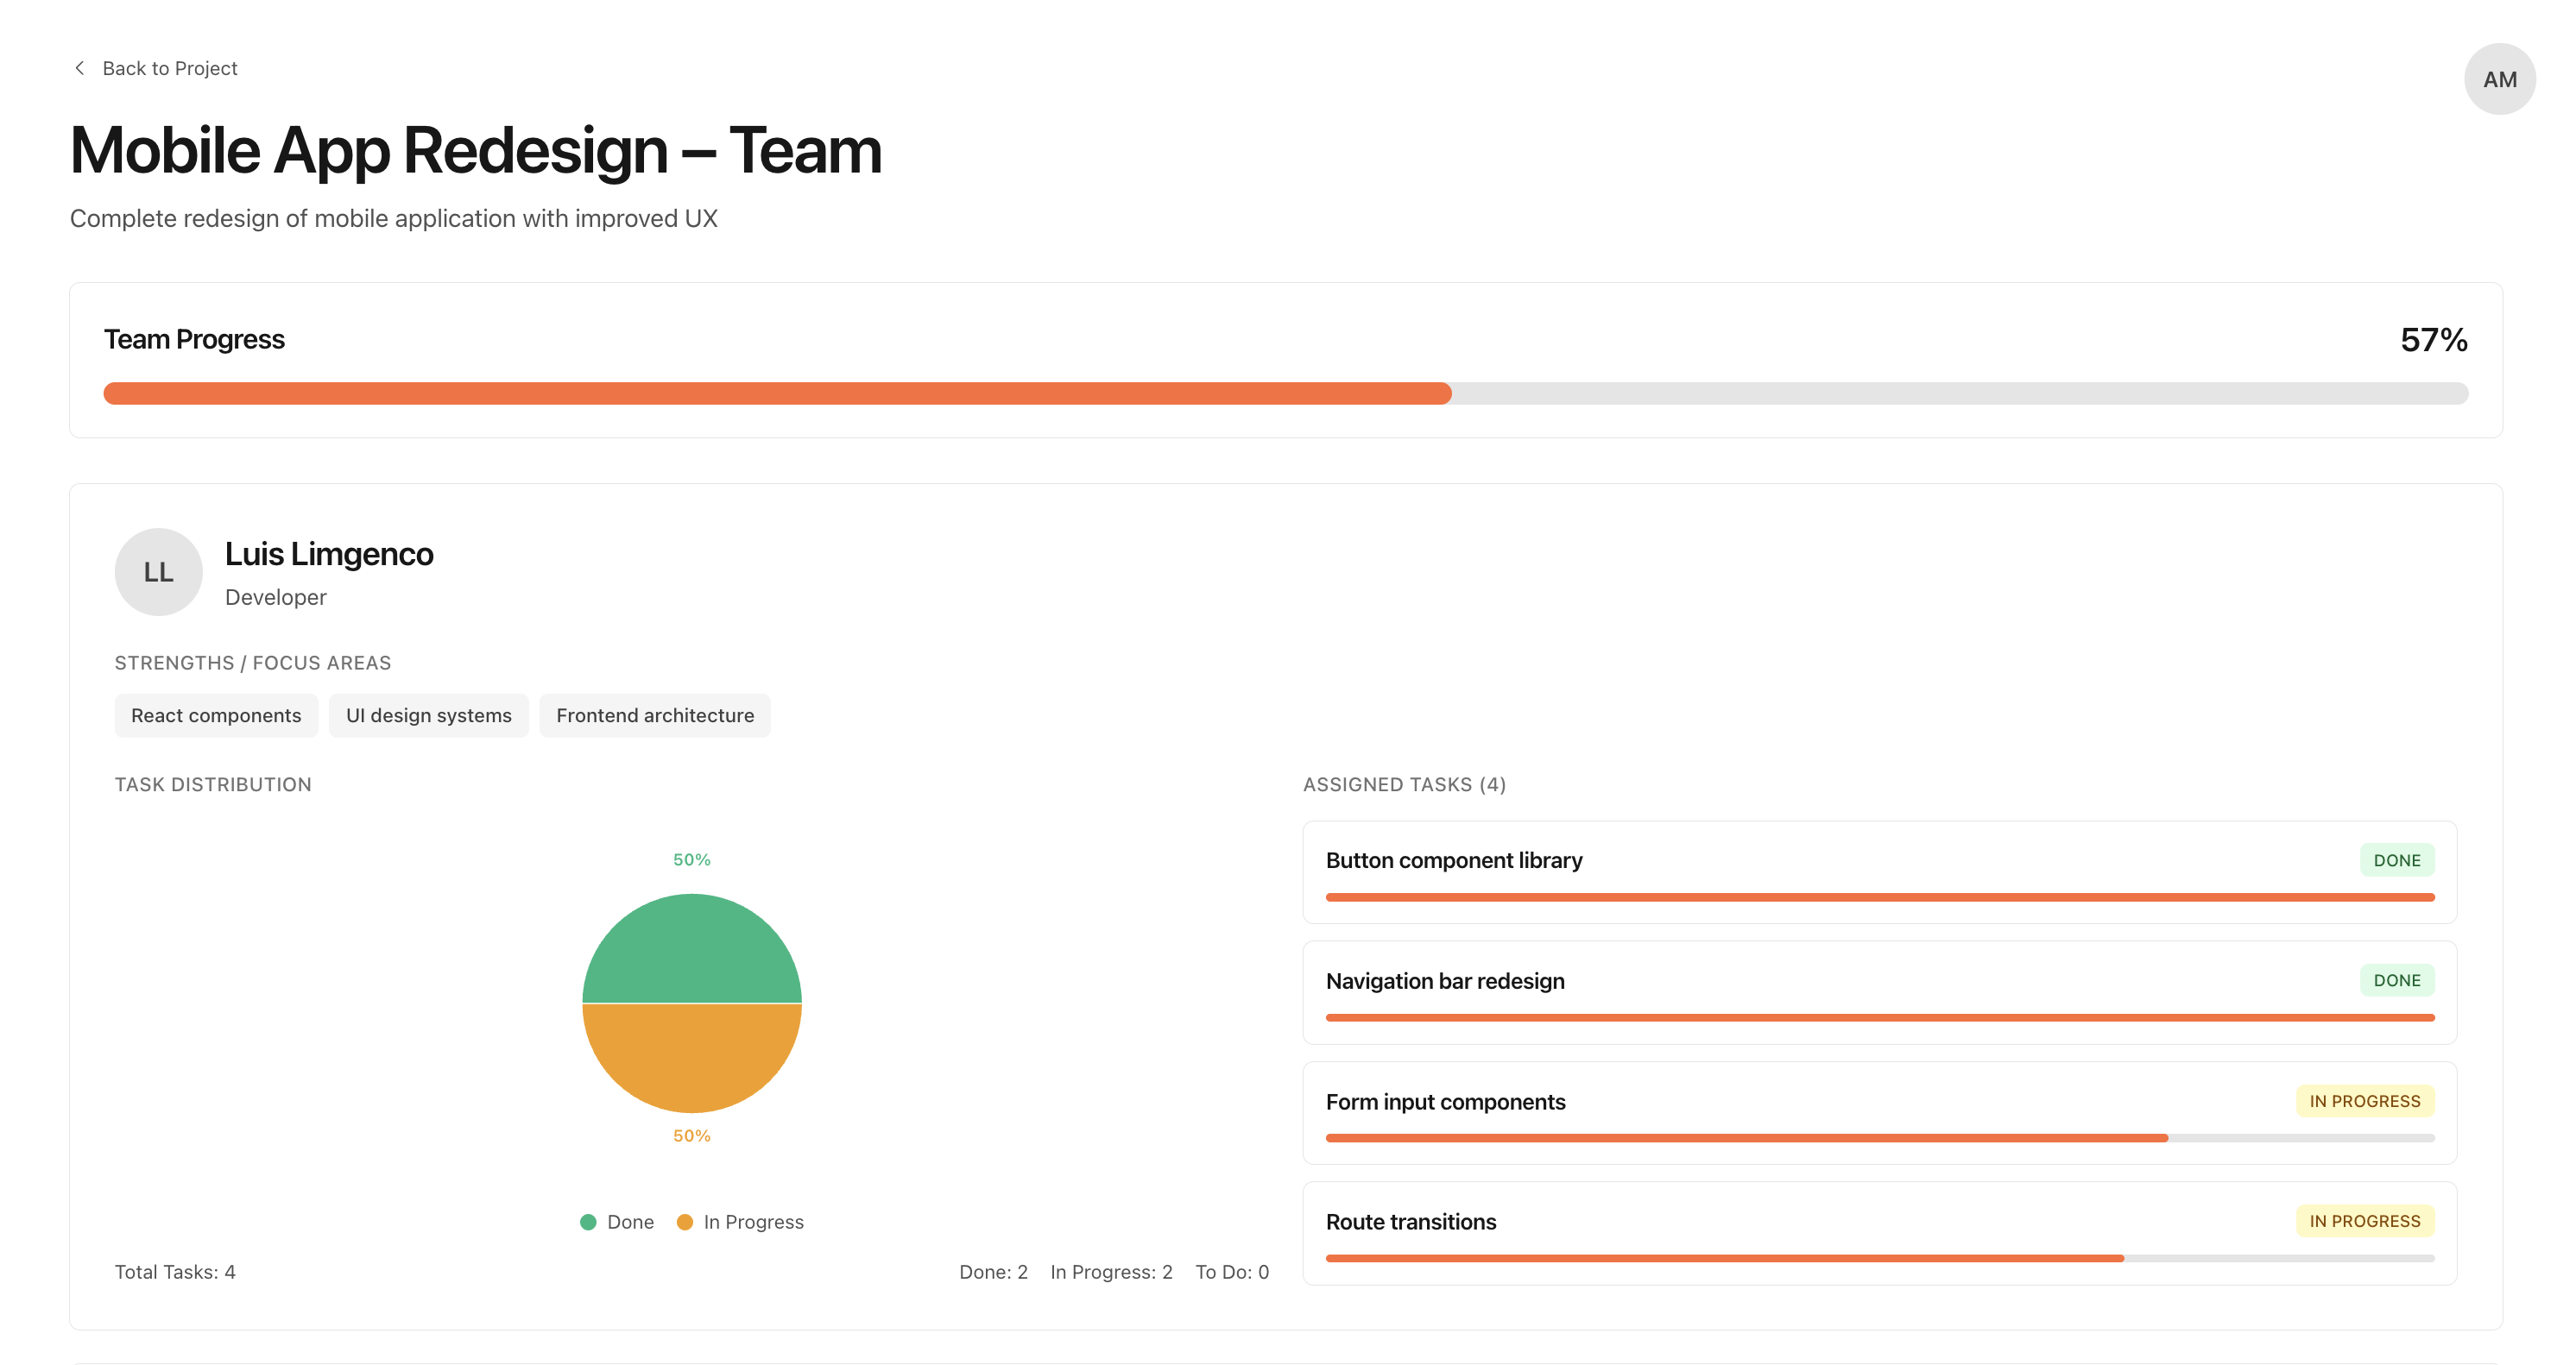Open the Button component library task
The image size is (2576, 1365).
(x=1453, y=860)
